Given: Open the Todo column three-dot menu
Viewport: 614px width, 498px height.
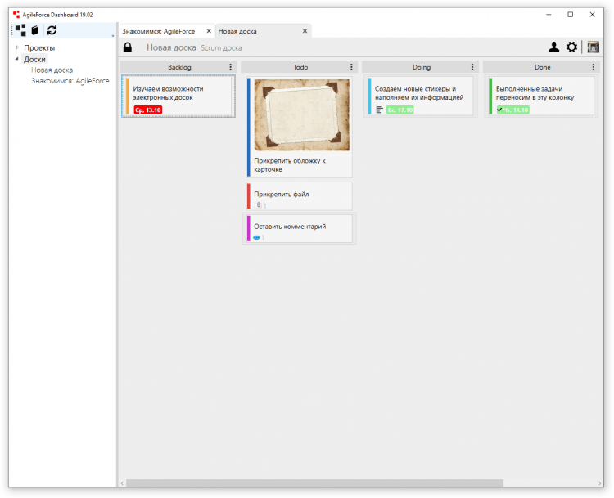Looking at the screenshot, I should click(351, 67).
